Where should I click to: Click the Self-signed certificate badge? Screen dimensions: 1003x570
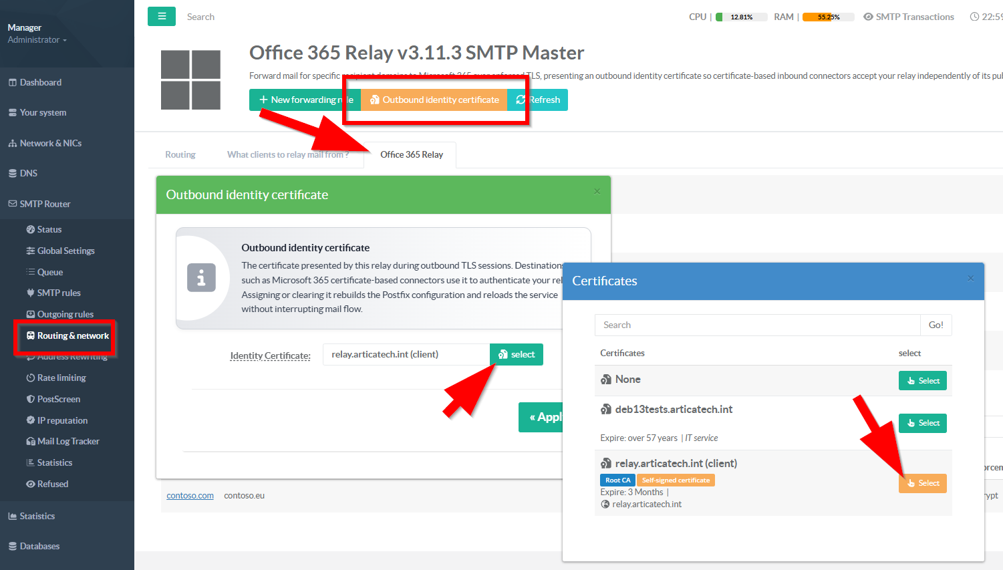pos(676,480)
